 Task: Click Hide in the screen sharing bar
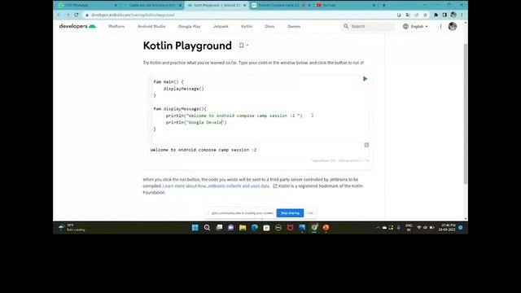309,213
